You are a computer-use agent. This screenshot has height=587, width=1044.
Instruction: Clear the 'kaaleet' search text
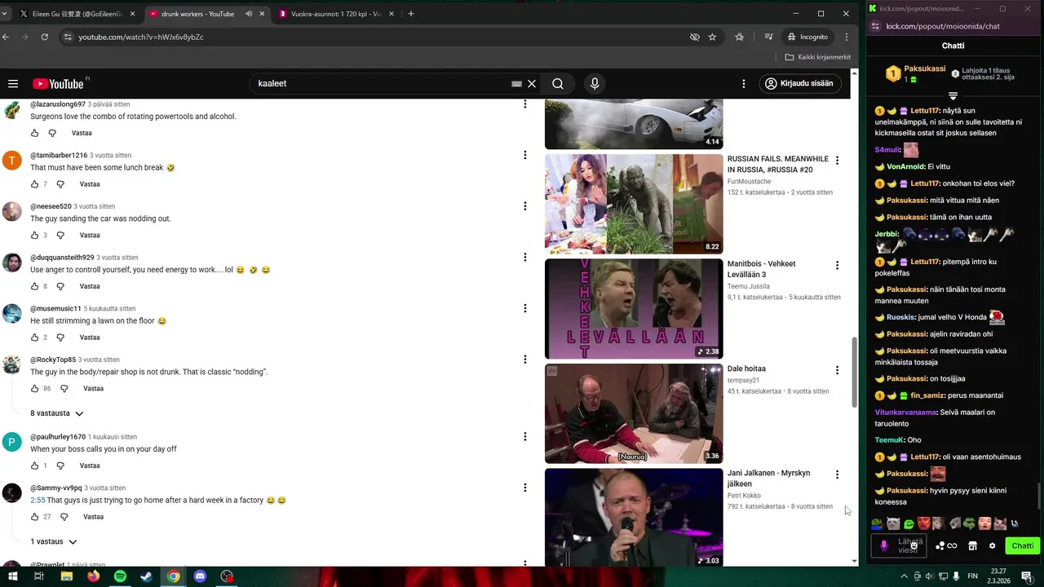532,83
